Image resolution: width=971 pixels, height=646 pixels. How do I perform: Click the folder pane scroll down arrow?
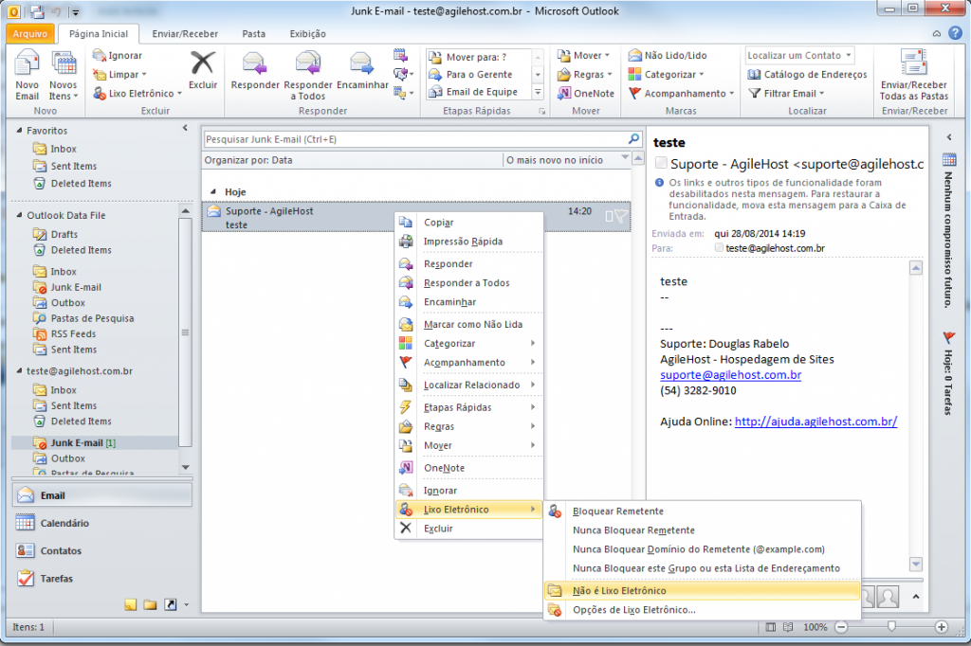click(x=185, y=467)
